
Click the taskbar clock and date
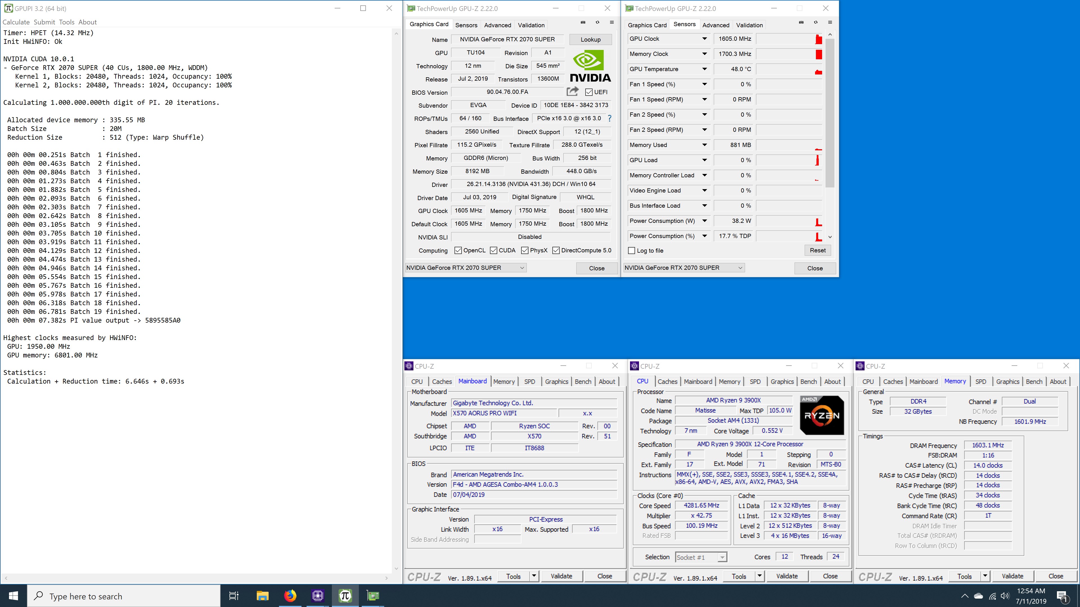coord(1030,596)
